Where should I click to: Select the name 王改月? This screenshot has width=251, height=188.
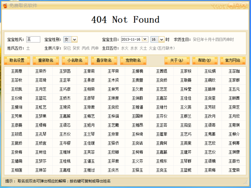tap(210, 116)
